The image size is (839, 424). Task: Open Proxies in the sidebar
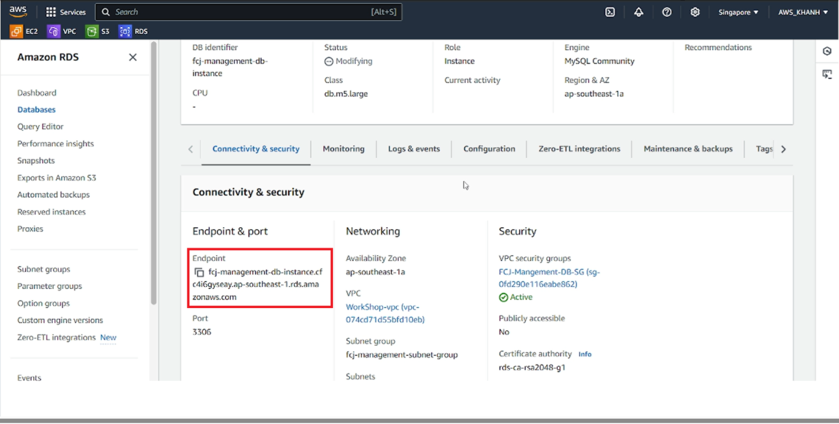coord(30,229)
